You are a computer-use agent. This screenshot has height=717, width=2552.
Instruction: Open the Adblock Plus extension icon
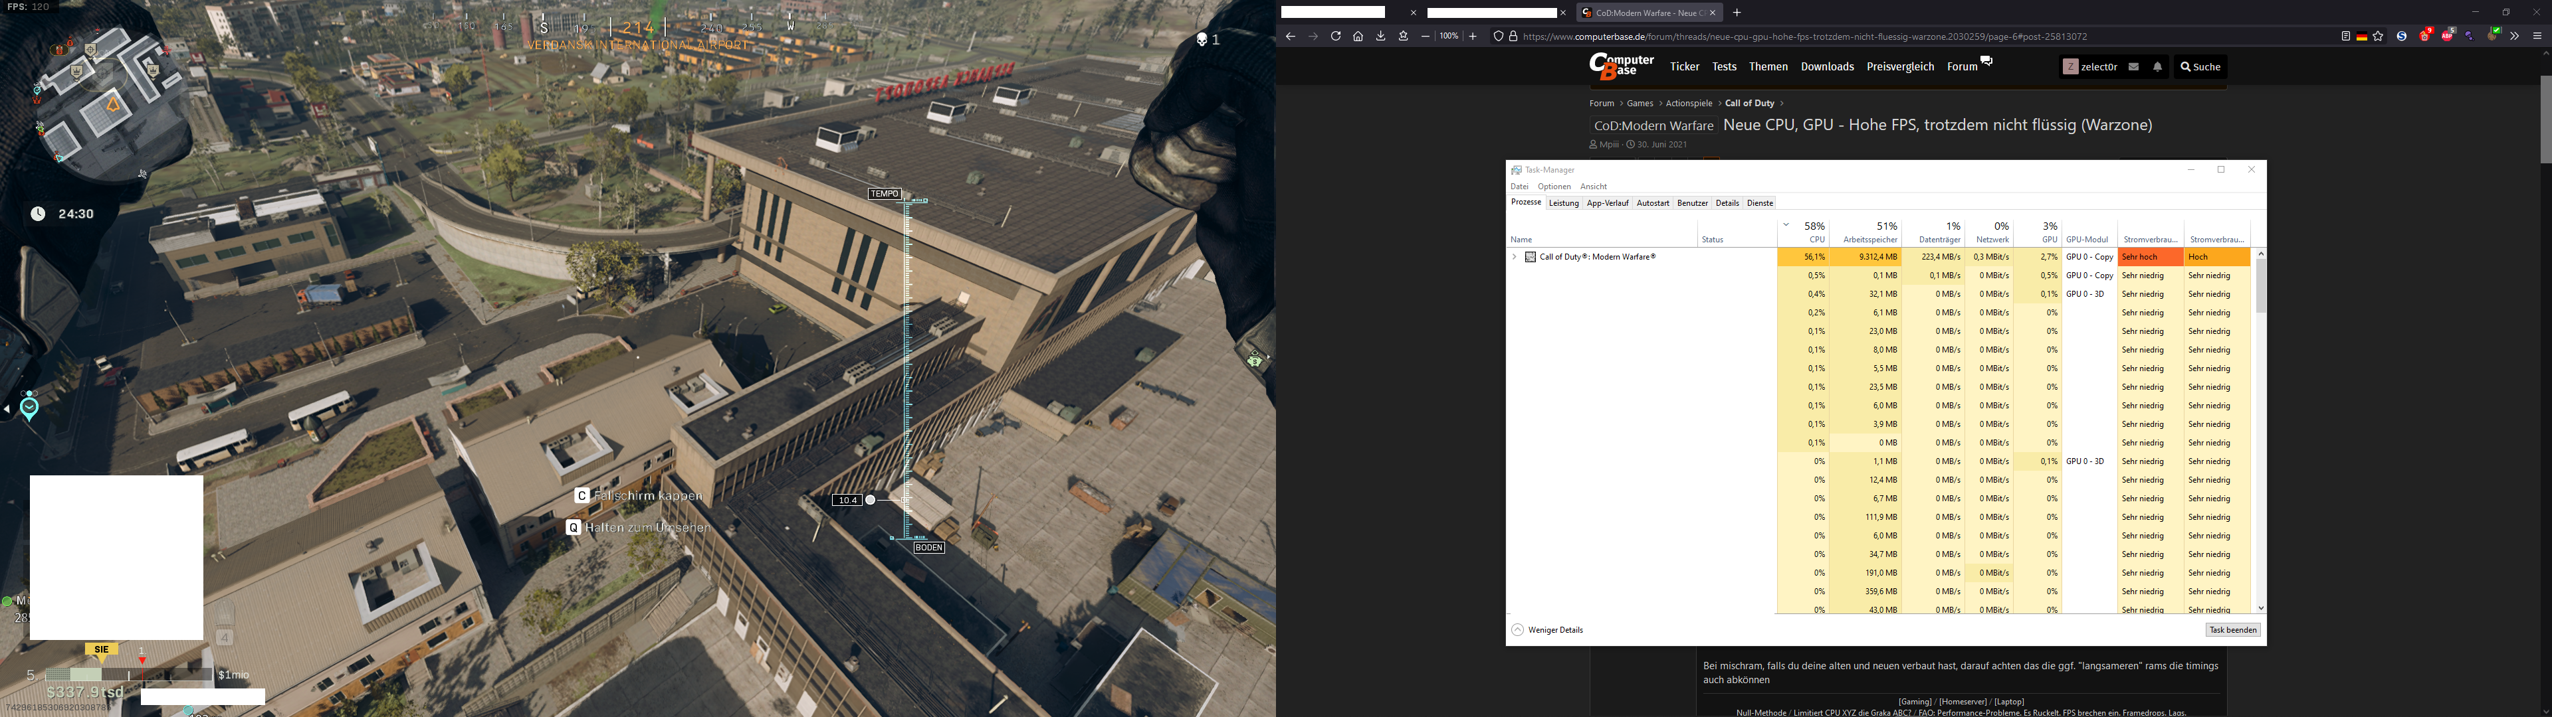point(2448,37)
